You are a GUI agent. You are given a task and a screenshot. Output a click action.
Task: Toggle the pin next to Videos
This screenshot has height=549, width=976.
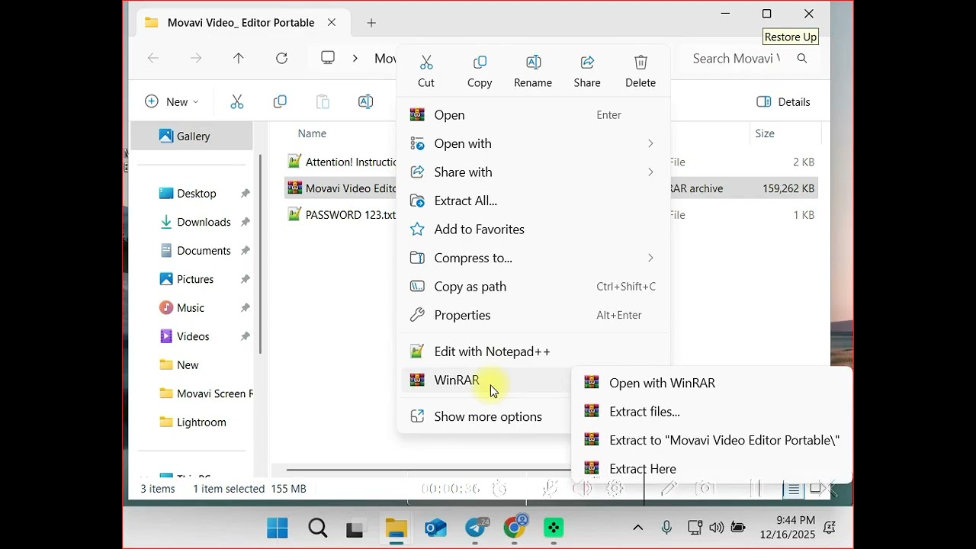245,336
